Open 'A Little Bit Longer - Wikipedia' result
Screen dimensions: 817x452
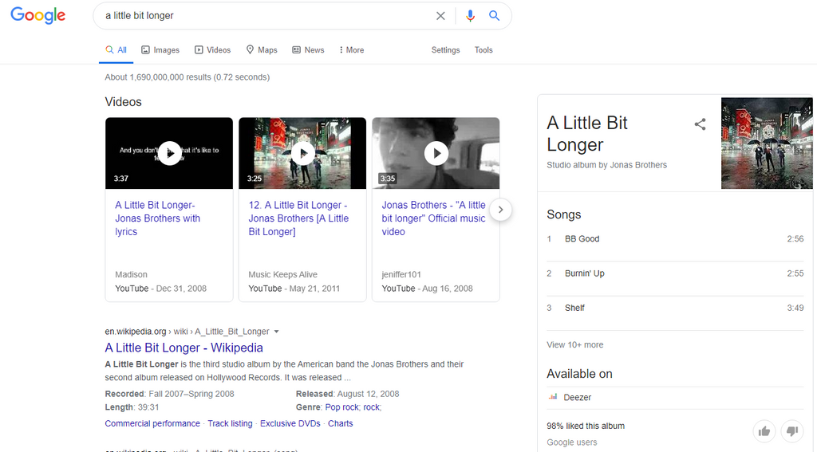[184, 348]
